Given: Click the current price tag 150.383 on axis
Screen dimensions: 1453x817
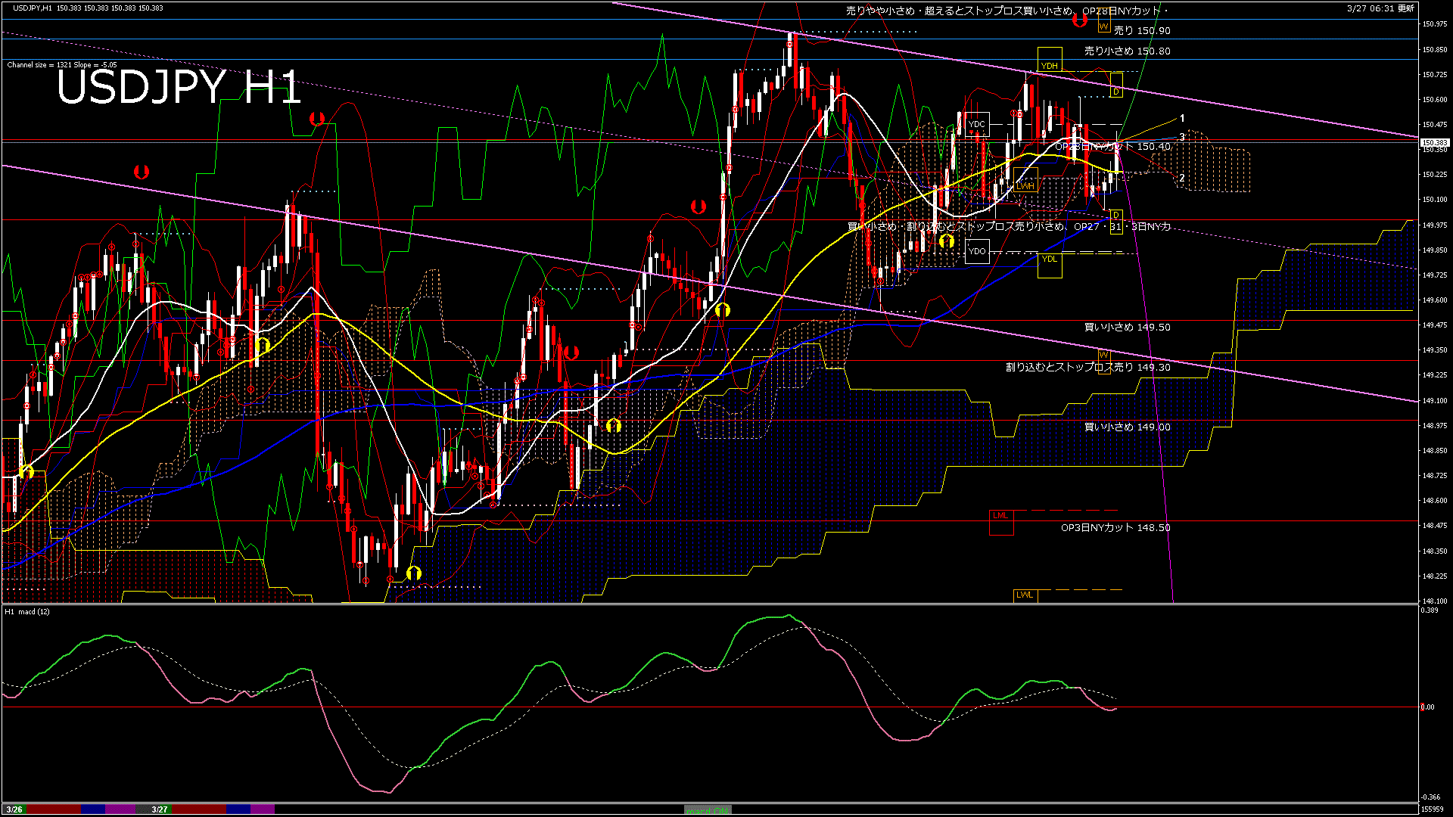Looking at the screenshot, I should click(1434, 142).
